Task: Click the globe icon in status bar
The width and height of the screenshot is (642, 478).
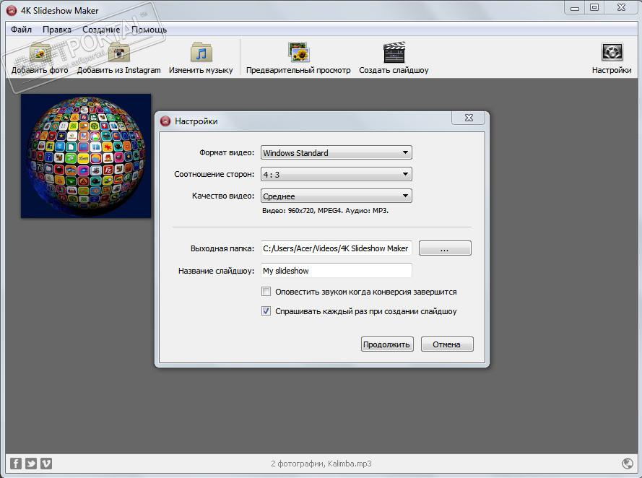Action: [628, 464]
